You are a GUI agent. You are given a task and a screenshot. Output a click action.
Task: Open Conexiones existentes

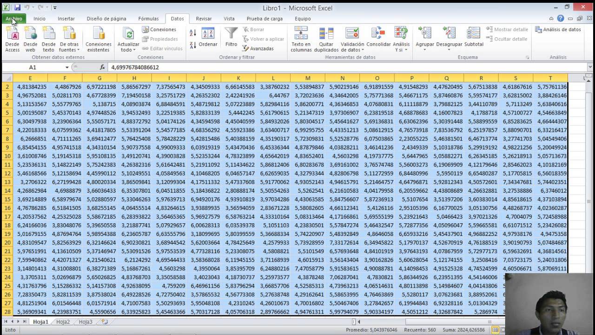[x=99, y=39]
